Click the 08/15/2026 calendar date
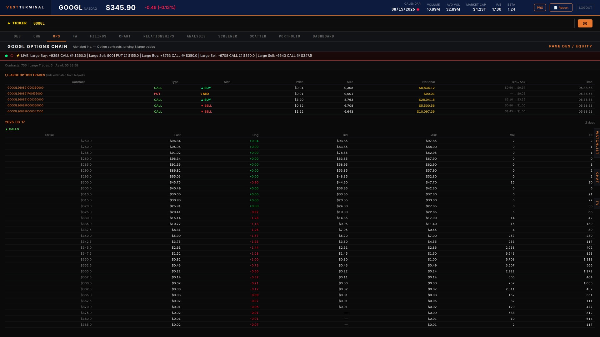The height and width of the screenshot is (337, 600). click(x=403, y=9)
